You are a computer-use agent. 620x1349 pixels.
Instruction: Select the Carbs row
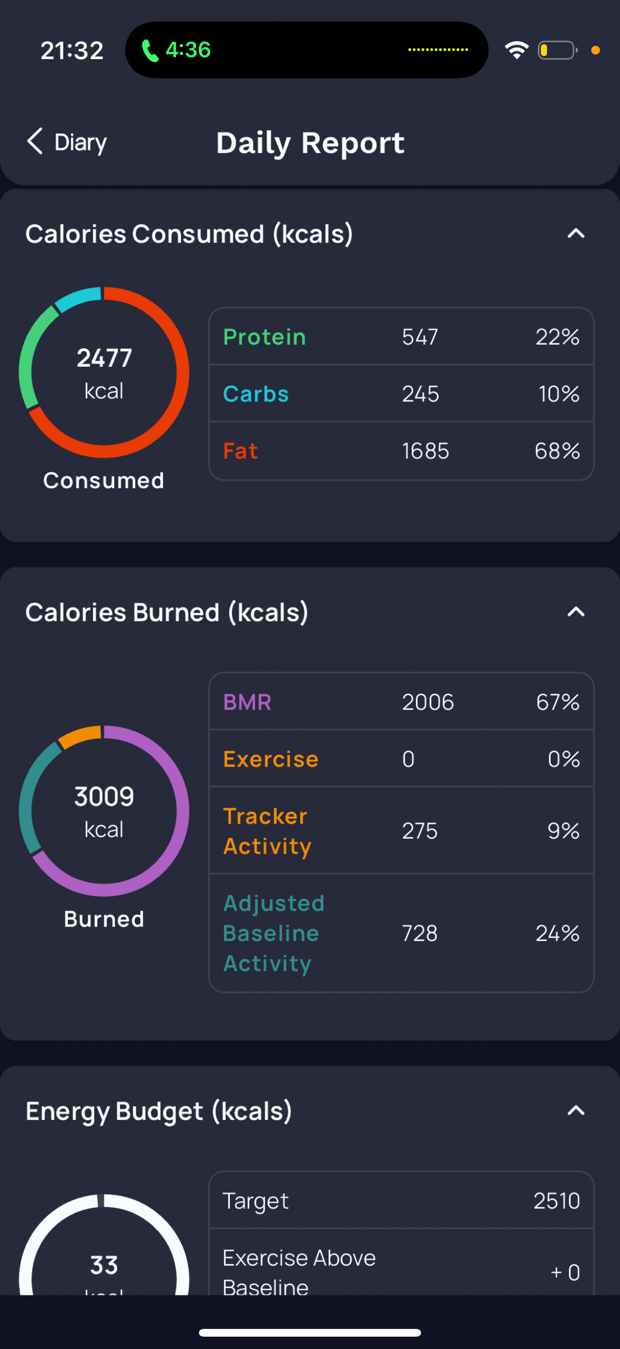[x=402, y=393]
